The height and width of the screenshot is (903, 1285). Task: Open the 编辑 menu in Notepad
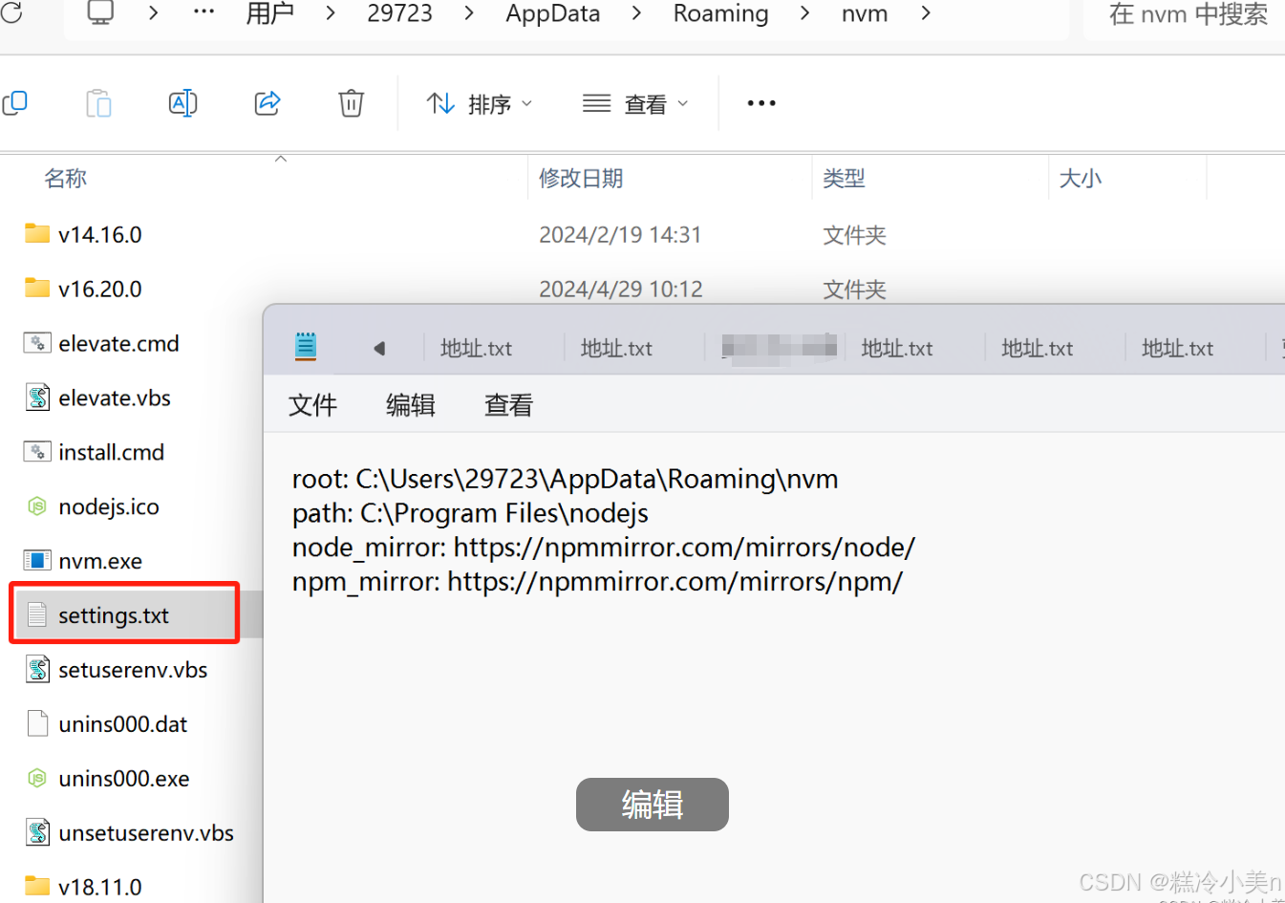(x=410, y=404)
